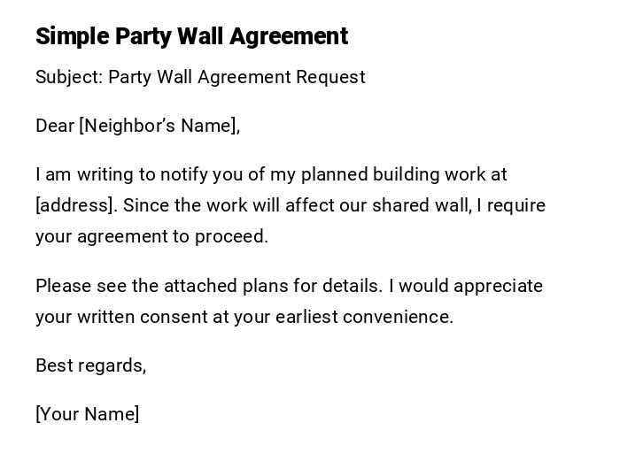
Task: Click the "Best regards," closing line
Action: click(90, 365)
